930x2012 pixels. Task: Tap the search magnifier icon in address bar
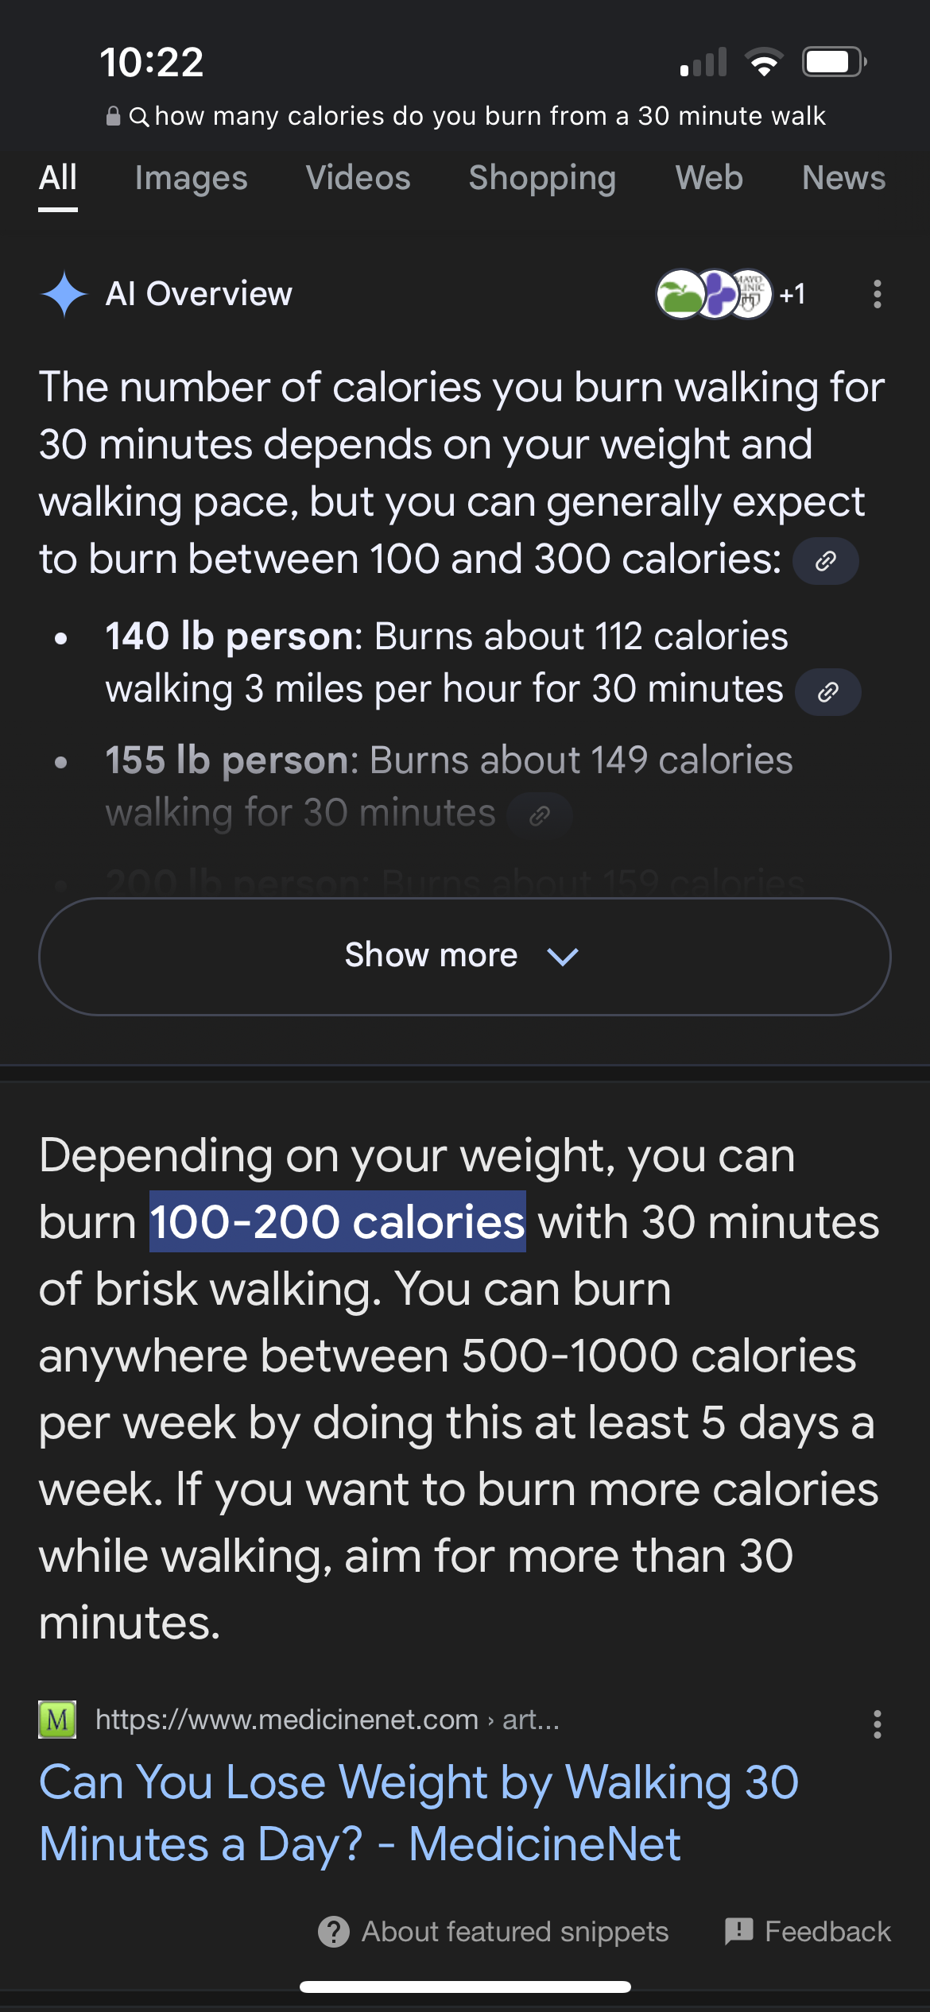click(x=139, y=117)
